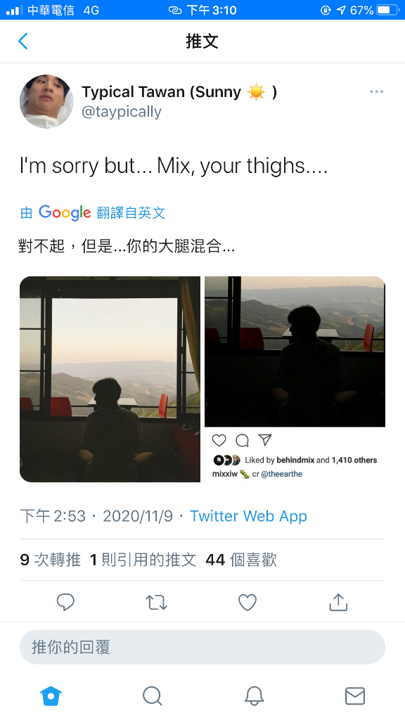Tap the reply input field
405x720 pixels.
pos(202,647)
